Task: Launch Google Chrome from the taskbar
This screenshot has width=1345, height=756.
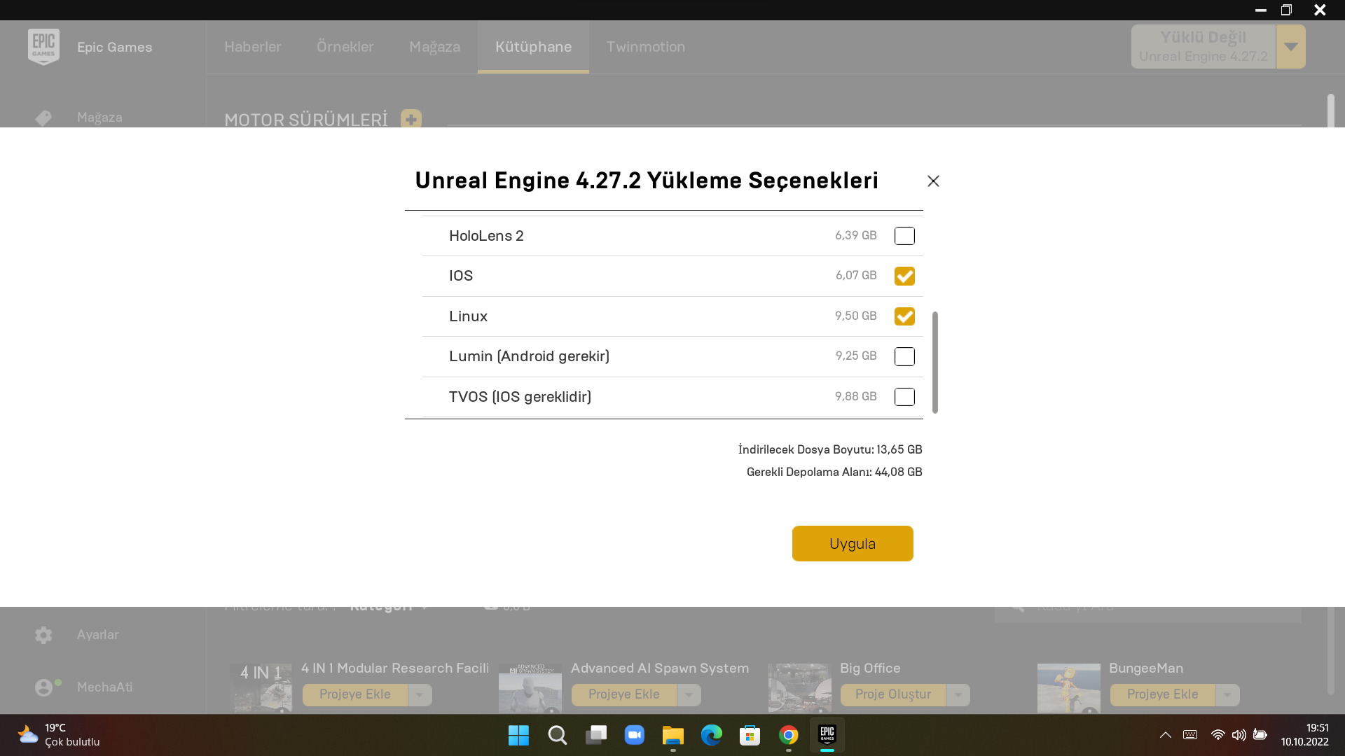Action: [788, 735]
